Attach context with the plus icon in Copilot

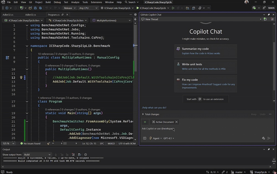tap(145, 122)
